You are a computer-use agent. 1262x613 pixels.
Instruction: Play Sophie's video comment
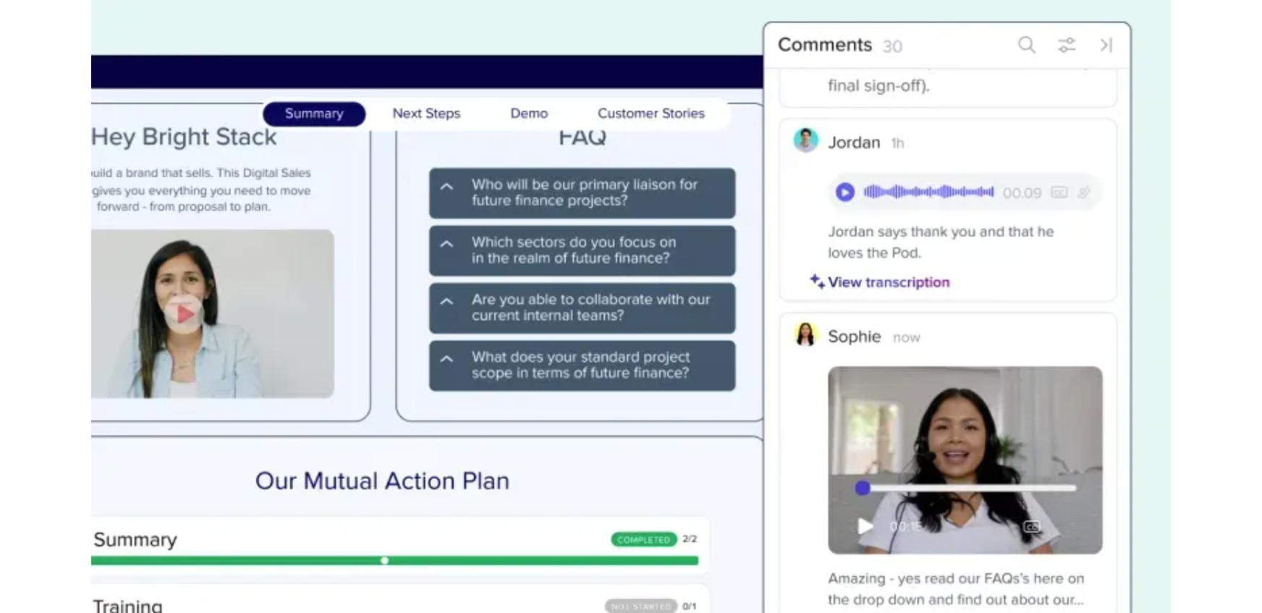pyautogui.click(x=865, y=526)
